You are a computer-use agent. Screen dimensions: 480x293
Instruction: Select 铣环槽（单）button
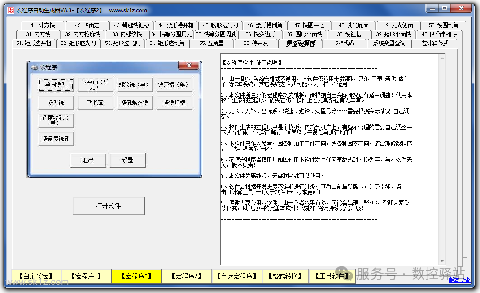click(175, 84)
